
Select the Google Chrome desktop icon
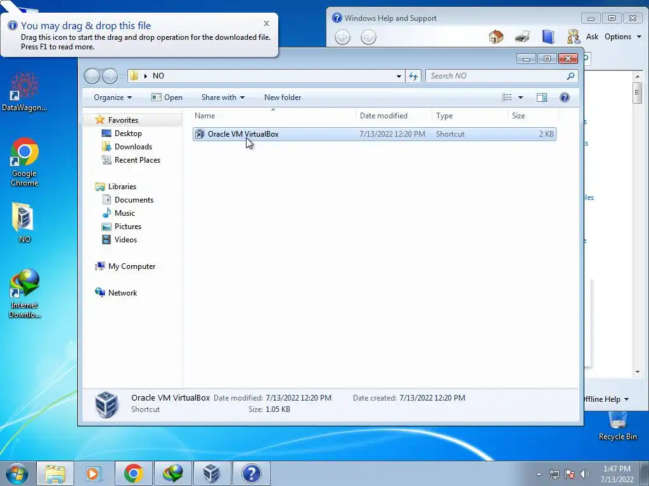[24, 162]
